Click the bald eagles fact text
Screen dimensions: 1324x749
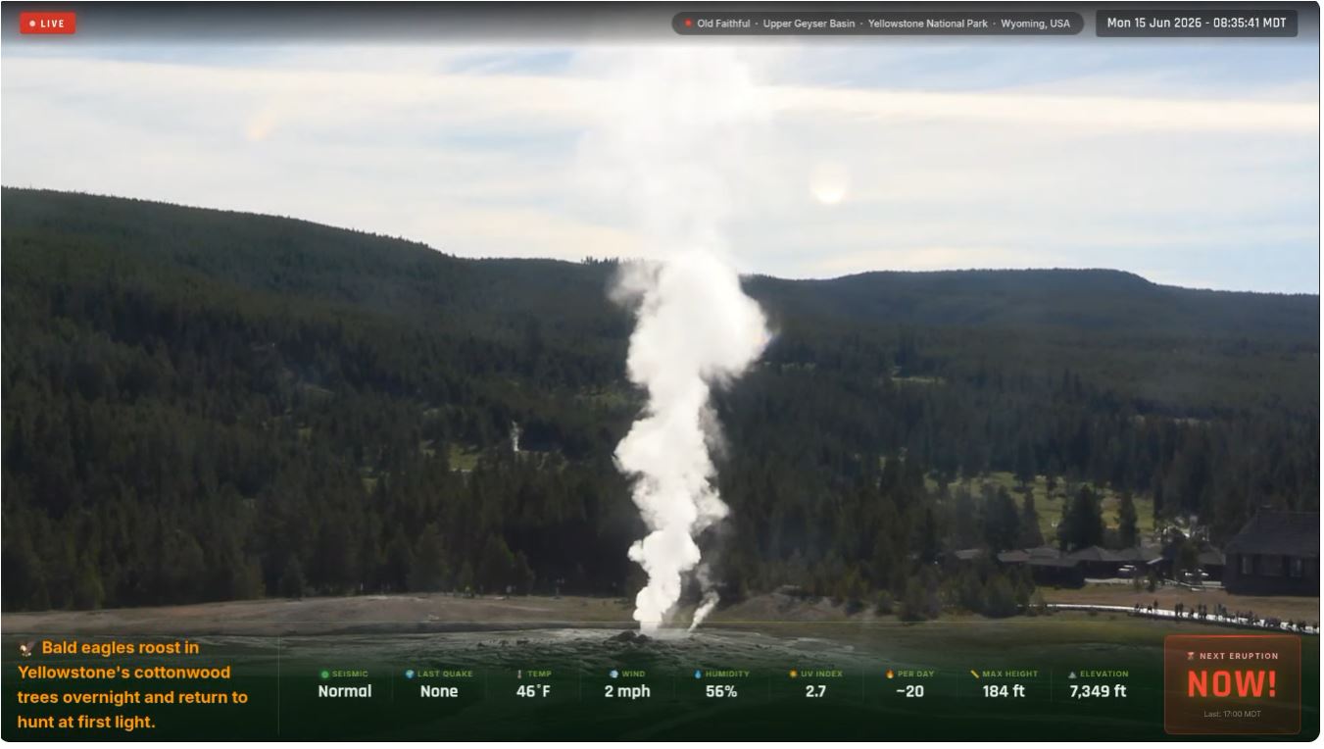click(133, 685)
